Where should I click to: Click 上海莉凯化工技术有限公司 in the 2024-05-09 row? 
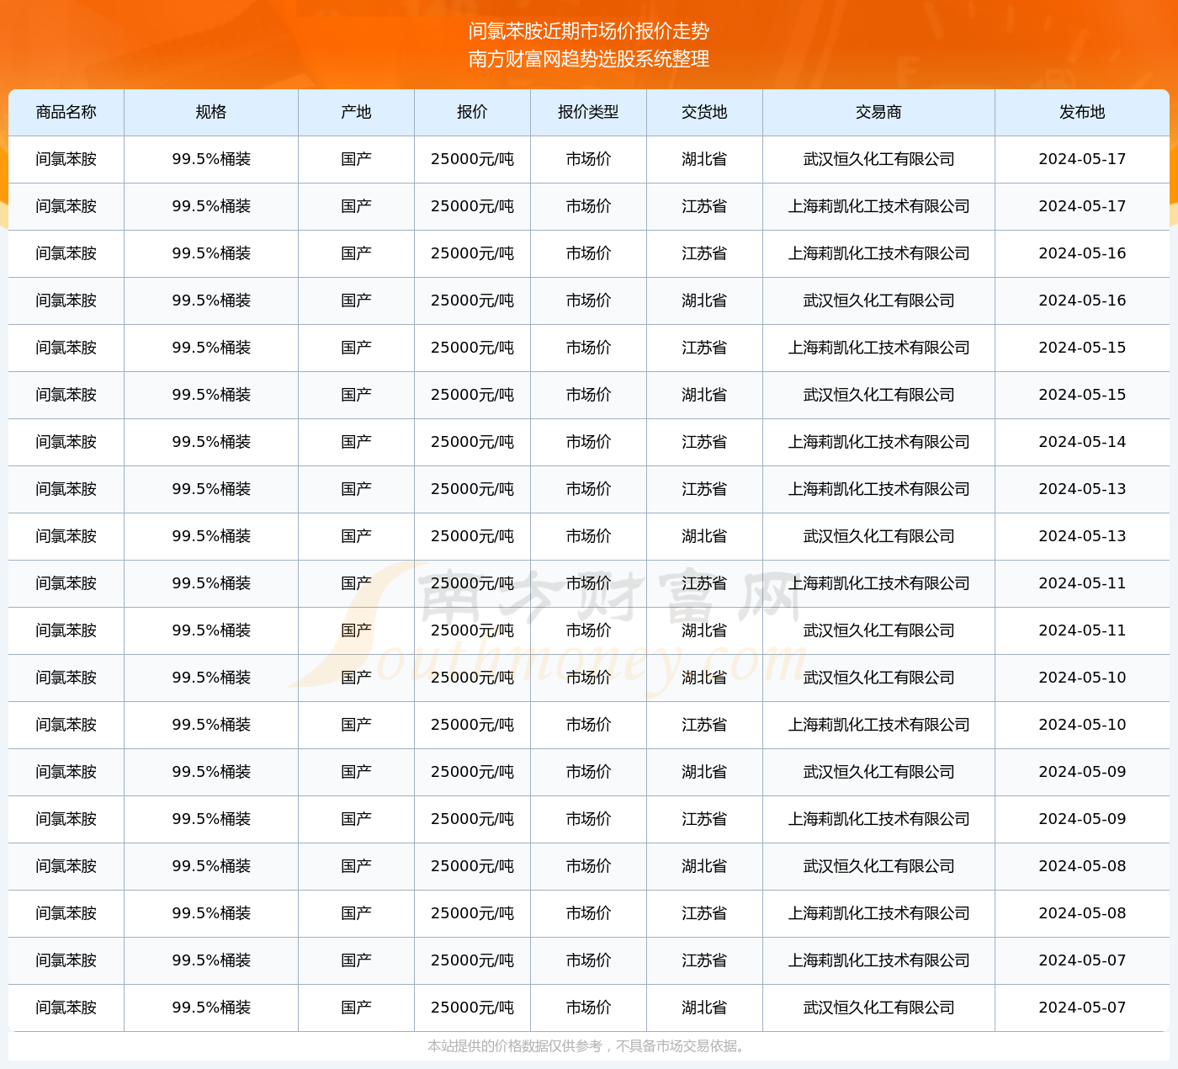tap(879, 819)
